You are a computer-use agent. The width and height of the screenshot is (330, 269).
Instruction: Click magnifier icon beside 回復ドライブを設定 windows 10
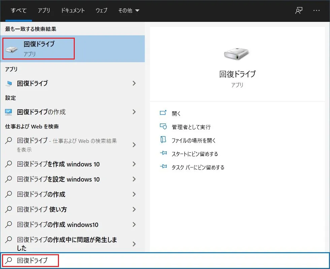9,179
